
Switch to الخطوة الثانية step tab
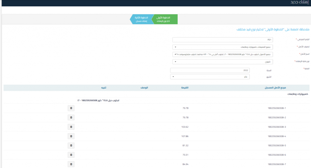coord(141,19)
